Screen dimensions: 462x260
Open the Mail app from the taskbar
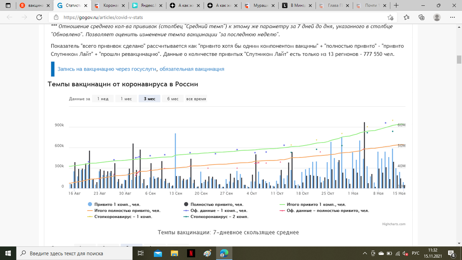157,253
